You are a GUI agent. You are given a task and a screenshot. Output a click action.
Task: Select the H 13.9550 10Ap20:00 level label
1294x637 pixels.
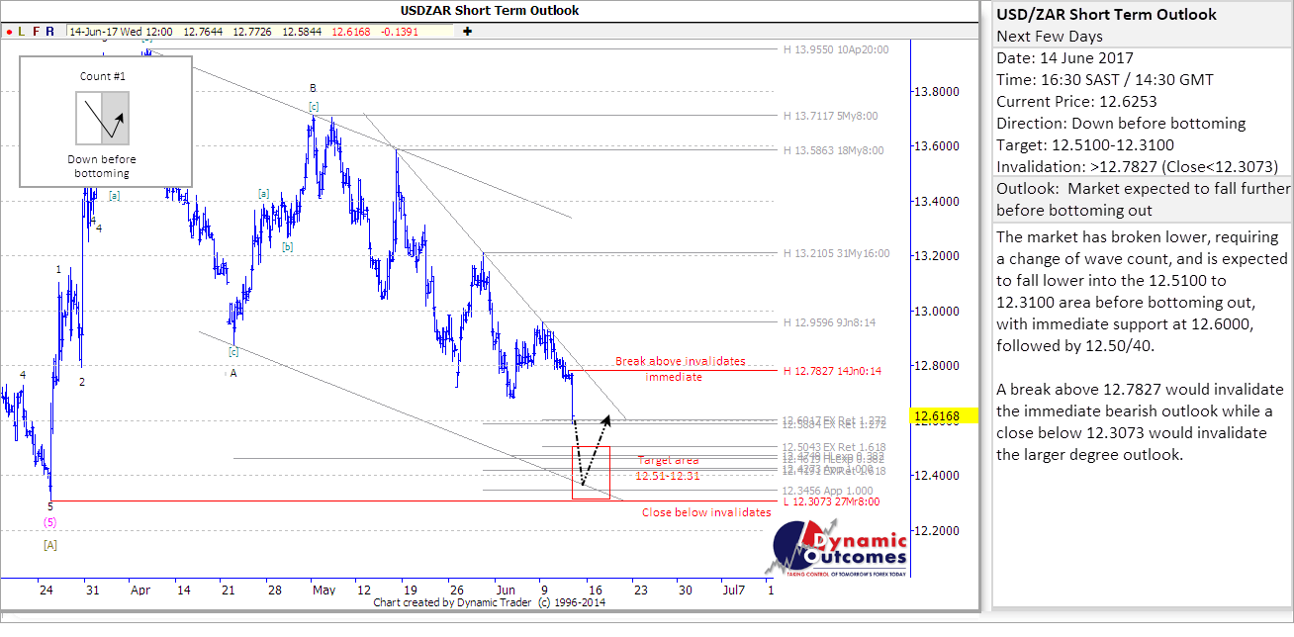coord(836,48)
